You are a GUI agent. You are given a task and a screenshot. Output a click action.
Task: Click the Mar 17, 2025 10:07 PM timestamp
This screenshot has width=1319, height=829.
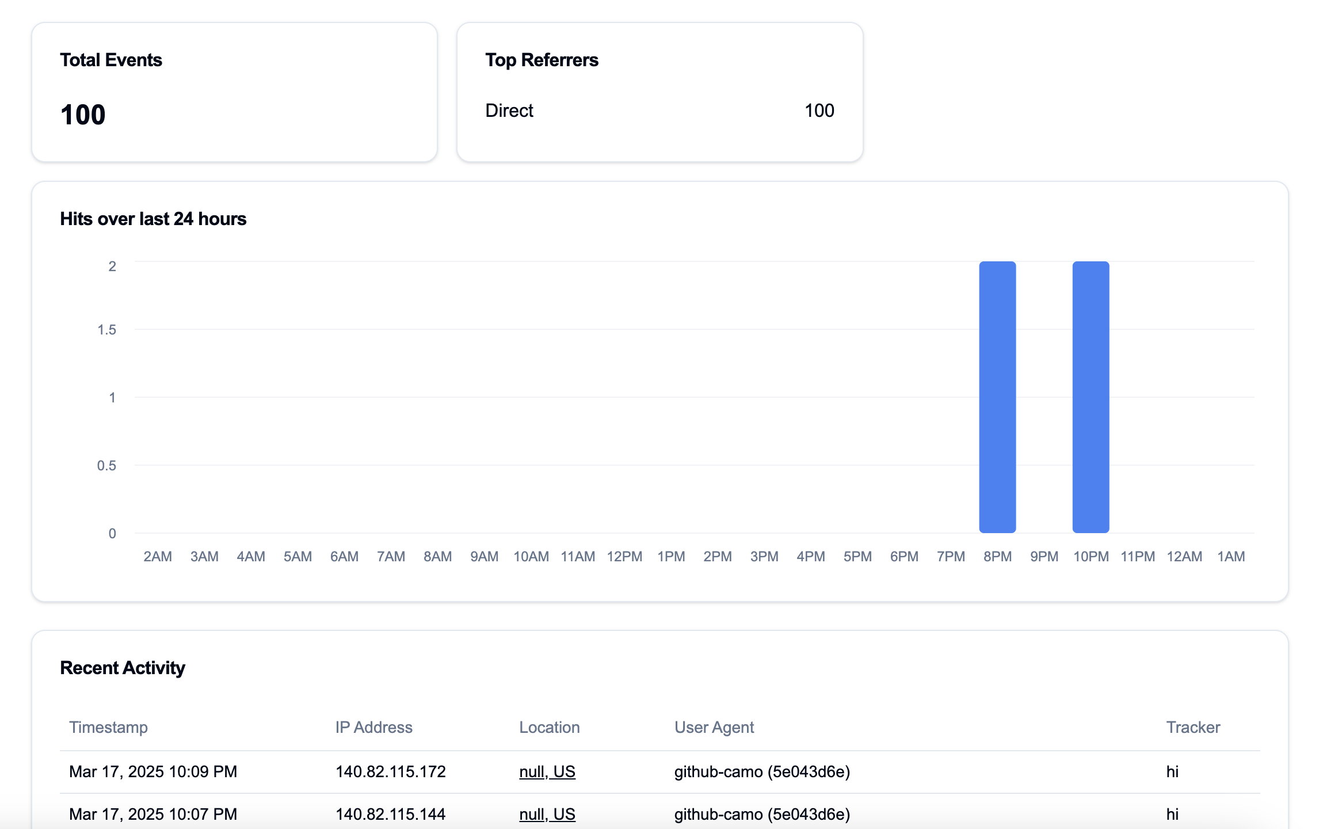(x=153, y=814)
